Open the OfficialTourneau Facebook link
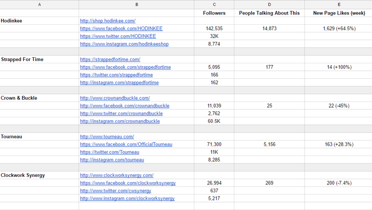Viewport: 372px width, 210px height. click(x=126, y=144)
